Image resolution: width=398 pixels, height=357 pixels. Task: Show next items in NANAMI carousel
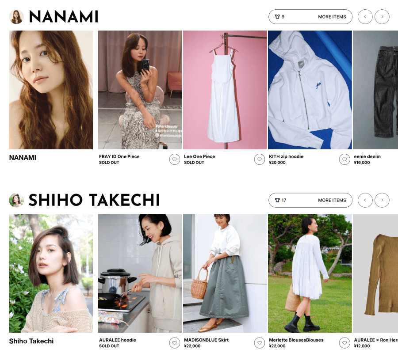pos(382,17)
